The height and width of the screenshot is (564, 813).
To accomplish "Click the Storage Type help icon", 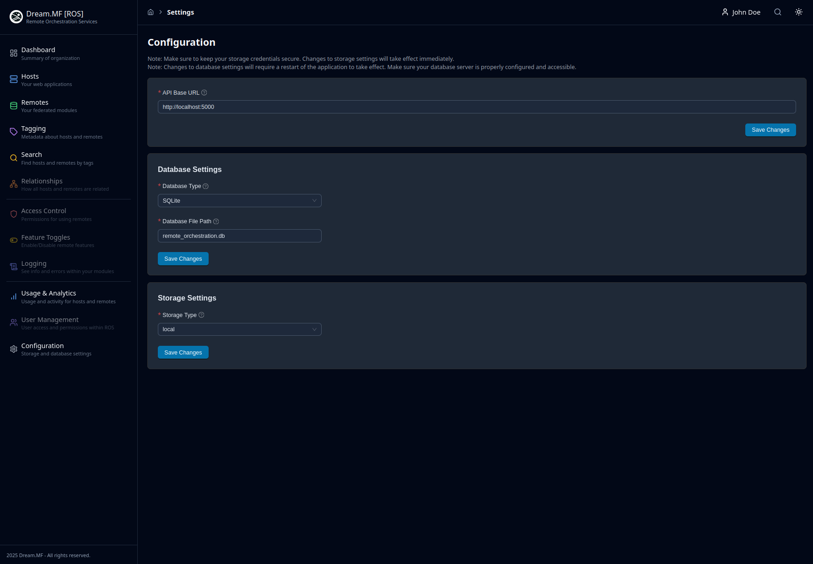I will click(201, 315).
